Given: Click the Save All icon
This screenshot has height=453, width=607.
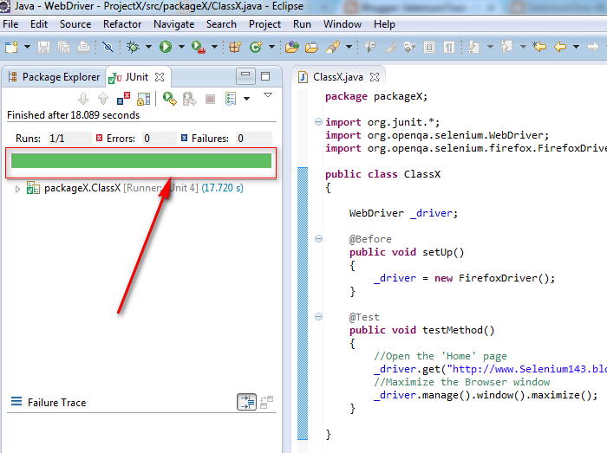Looking at the screenshot, I should pos(63,47).
